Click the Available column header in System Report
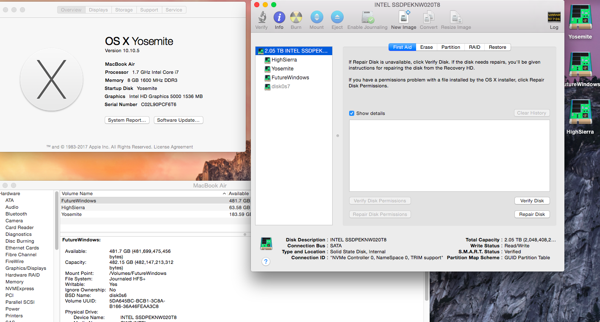The height and width of the screenshot is (322, 600). [239, 193]
